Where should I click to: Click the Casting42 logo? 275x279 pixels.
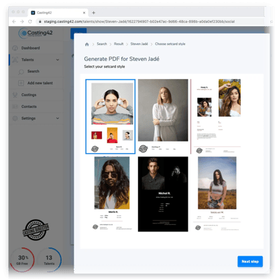[x=36, y=34]
